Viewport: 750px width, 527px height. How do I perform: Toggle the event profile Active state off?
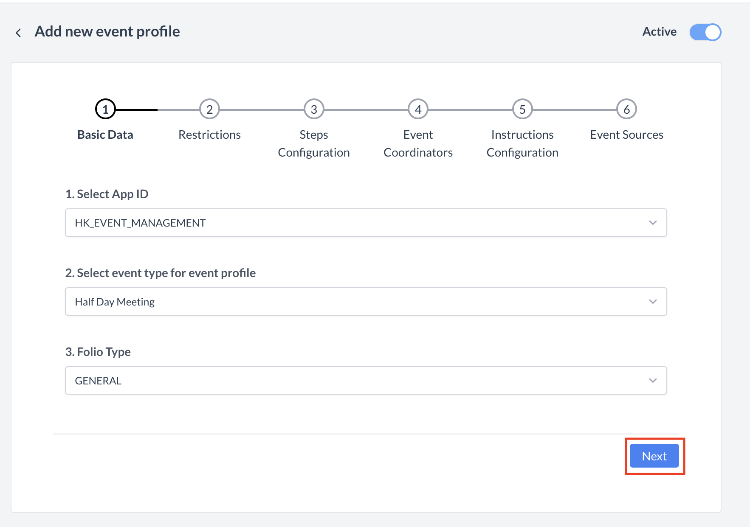[x=705, y=32]
